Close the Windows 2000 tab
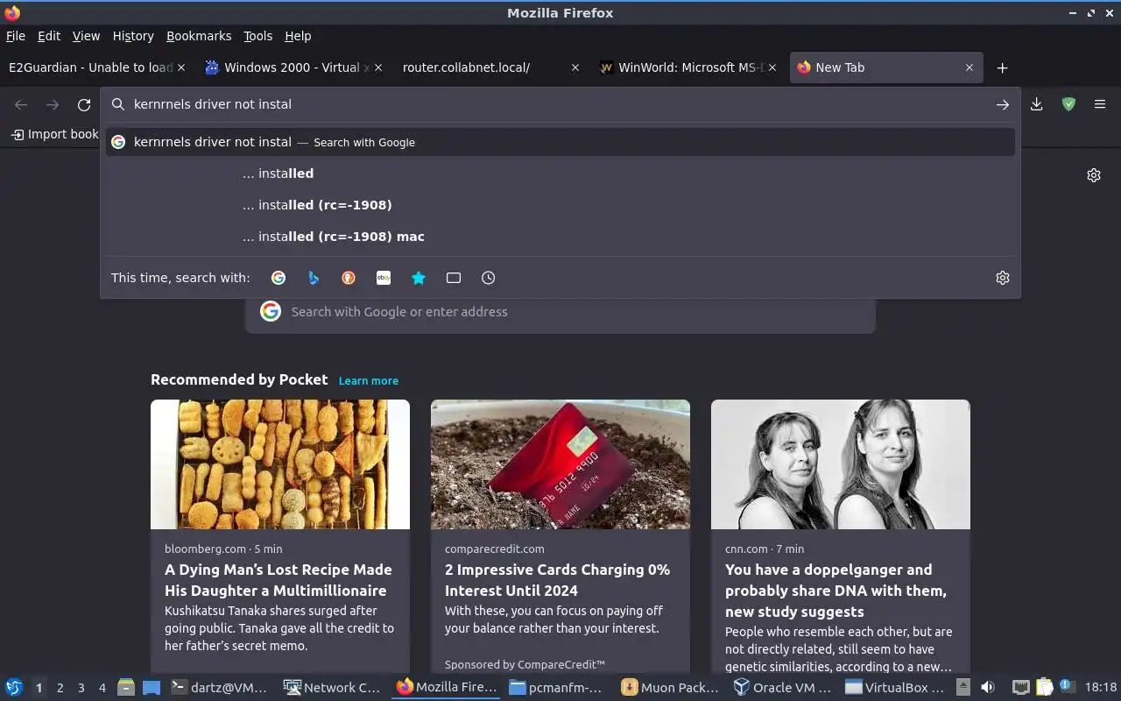 pyautogui.click(x=378, y=67)
